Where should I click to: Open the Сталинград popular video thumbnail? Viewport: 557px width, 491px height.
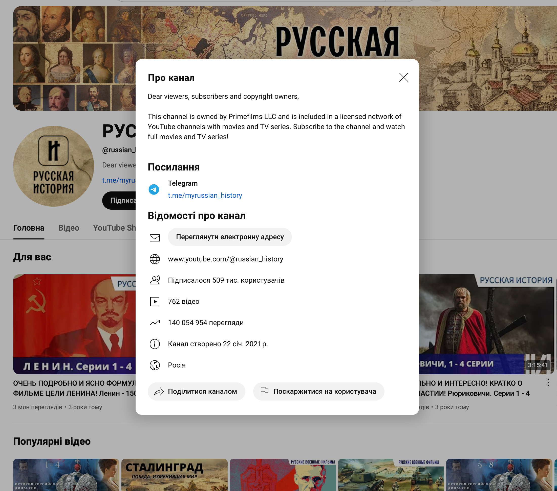(x=174, y=475)
